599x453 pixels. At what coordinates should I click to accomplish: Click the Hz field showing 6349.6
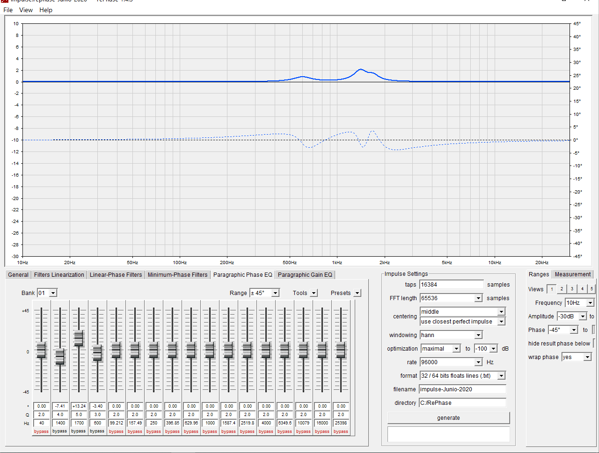[285, 423]
